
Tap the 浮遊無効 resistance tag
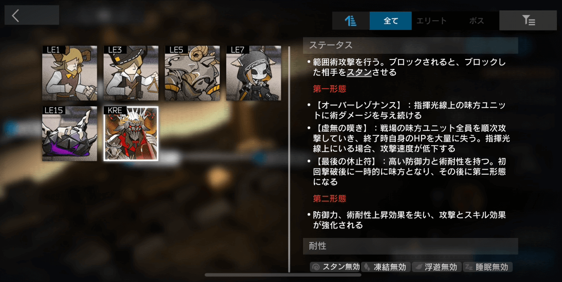point(436,267)
